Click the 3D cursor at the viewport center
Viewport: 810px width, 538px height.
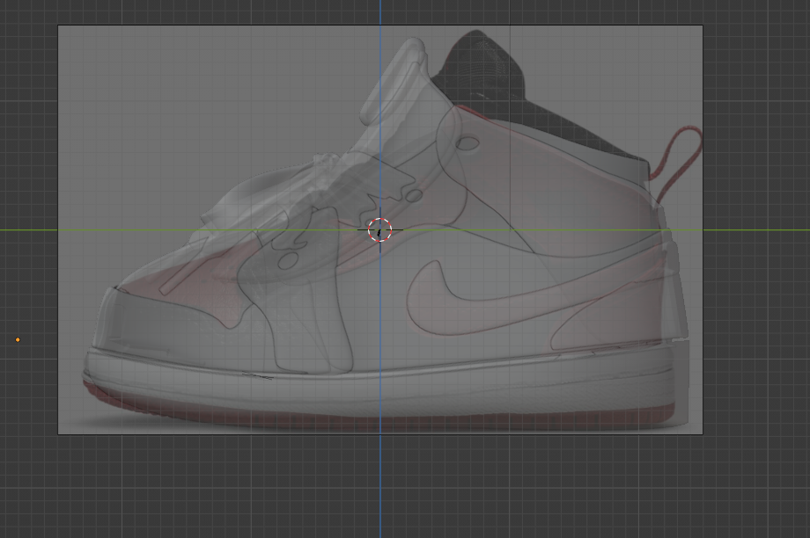pos(379,230)
